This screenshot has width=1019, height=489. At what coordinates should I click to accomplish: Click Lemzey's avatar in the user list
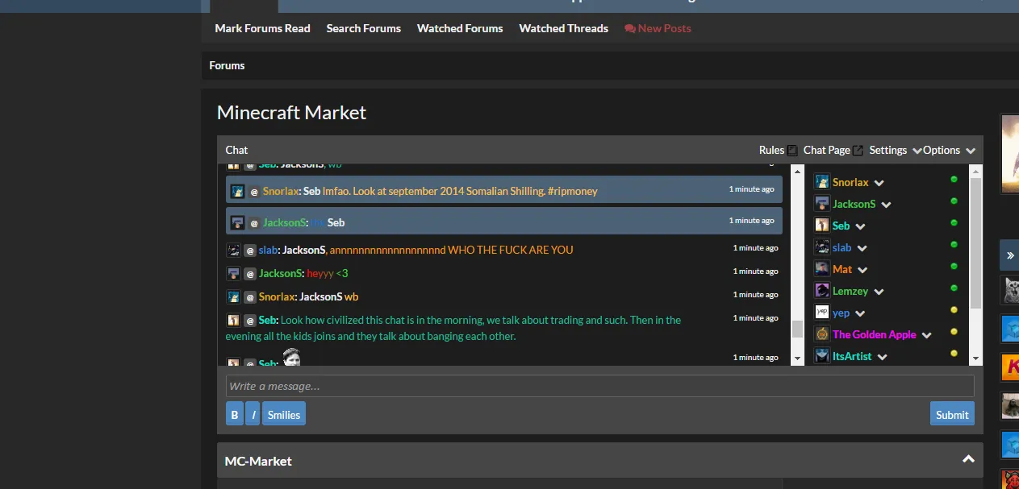822,291
